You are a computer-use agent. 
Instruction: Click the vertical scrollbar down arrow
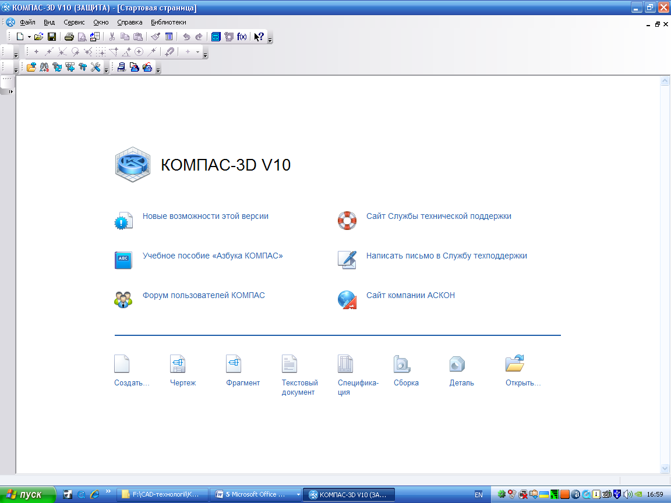665,468
